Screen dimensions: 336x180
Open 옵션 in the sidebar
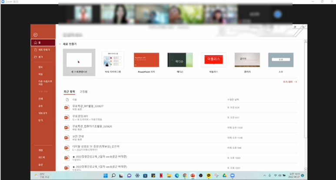(x=40, y=165)
